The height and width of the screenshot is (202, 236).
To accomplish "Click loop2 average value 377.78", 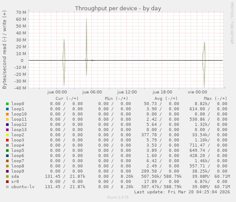I will [149, 135].
